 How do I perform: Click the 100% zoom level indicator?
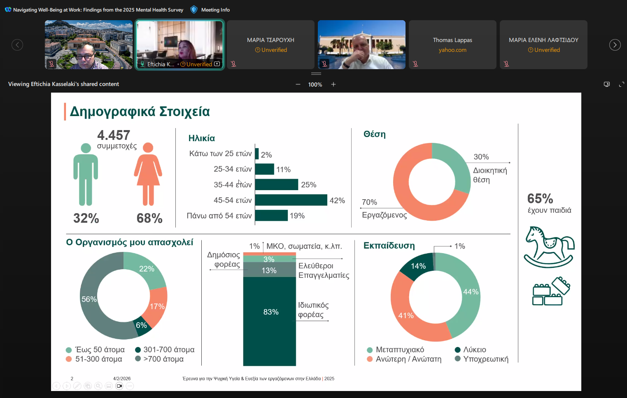(x=315, y=84)
